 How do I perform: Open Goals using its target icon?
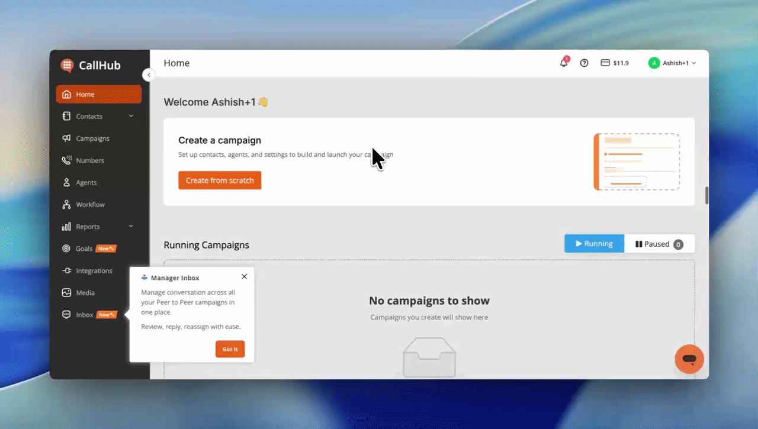[66, 249]
